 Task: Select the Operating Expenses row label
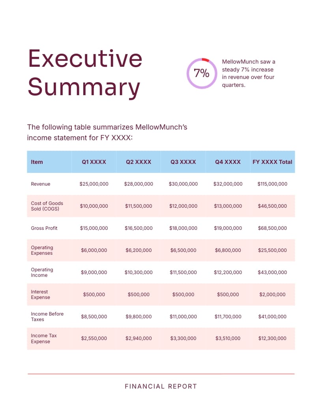click(x=42, y=250)
